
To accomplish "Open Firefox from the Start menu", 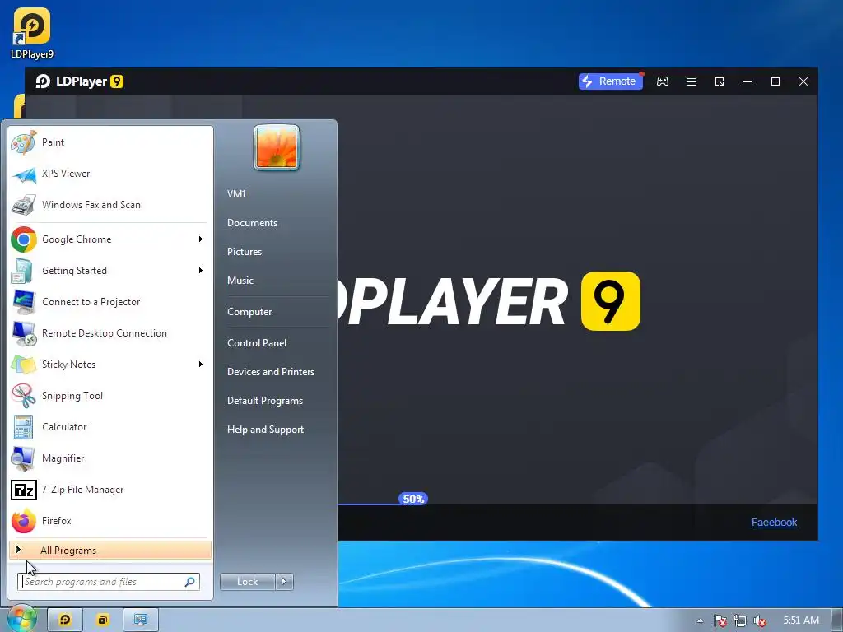I will coord(110,521).
